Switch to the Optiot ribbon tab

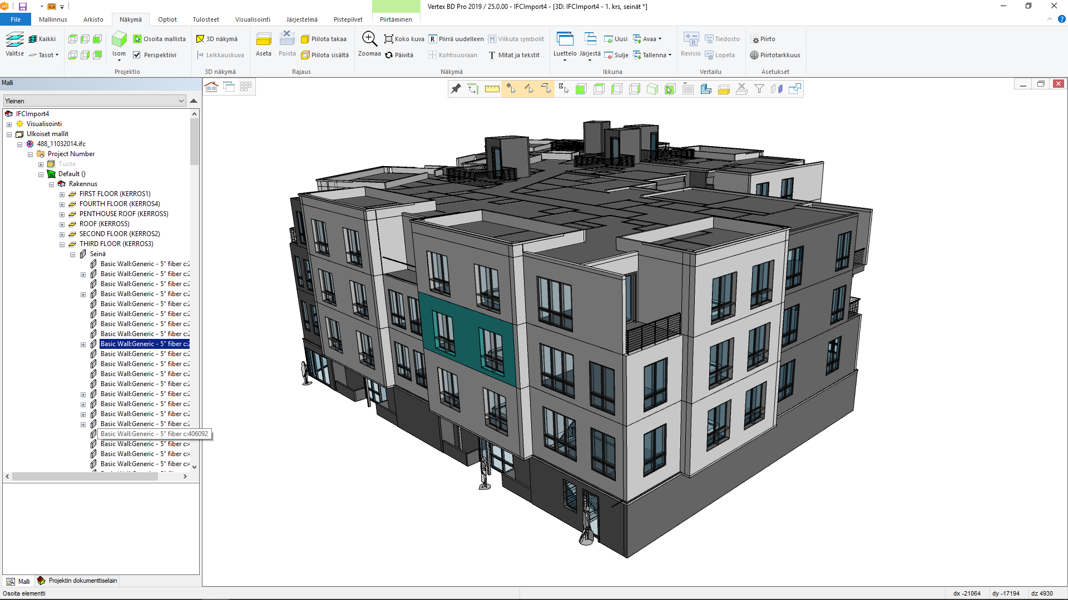(167, 19)
